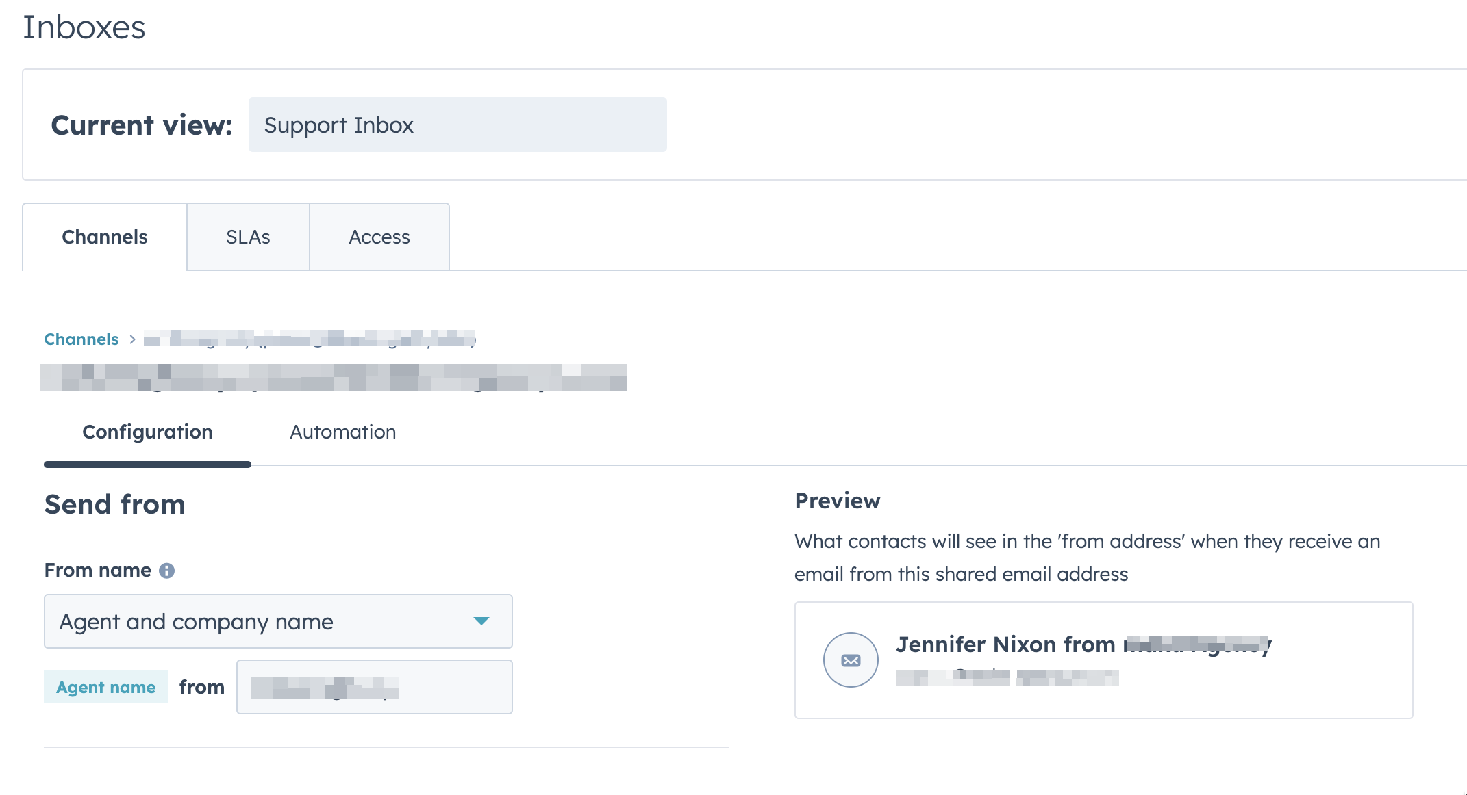Click the Preview section heading

(838, 500)
